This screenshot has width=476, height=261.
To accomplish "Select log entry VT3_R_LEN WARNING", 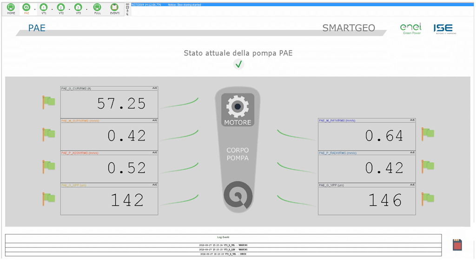I will (224, 250).
